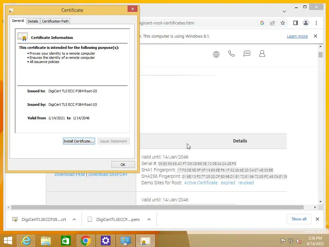Open the Active Certificate demo link
The width and height of the screenshot is (329, 247).
[x=201, y=183]
